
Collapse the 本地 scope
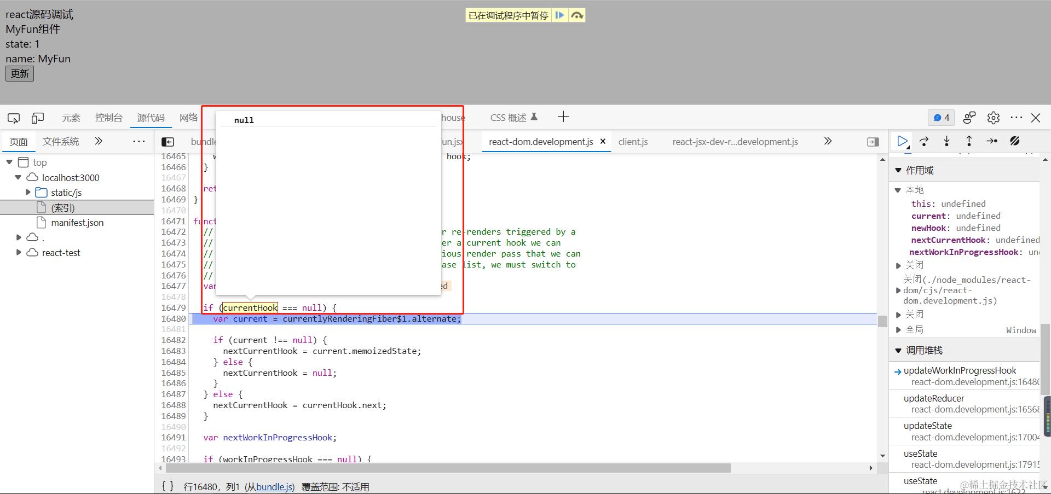898,190
